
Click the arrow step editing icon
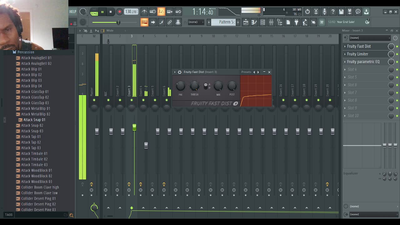coord(153,22)
